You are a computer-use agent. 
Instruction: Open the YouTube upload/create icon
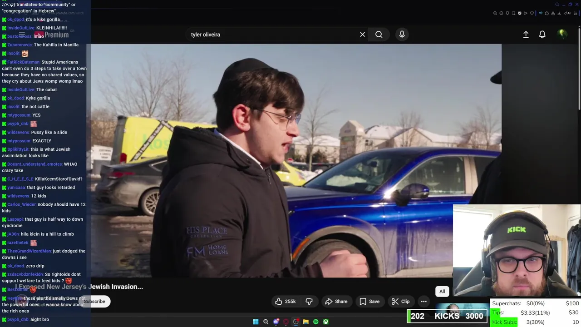click(526, 35)
